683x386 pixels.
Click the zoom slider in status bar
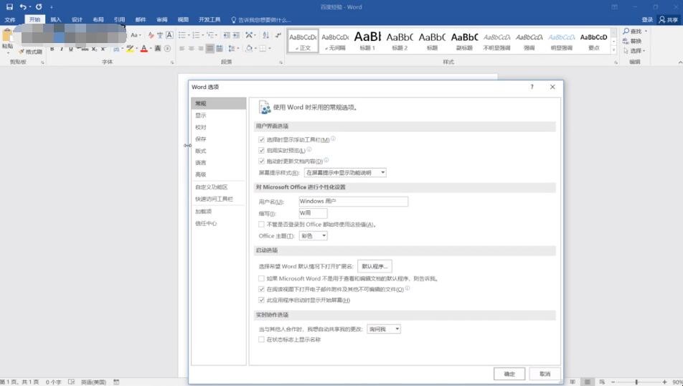[x=636, y=382]
